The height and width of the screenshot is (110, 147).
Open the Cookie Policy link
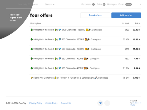[51, 103]
